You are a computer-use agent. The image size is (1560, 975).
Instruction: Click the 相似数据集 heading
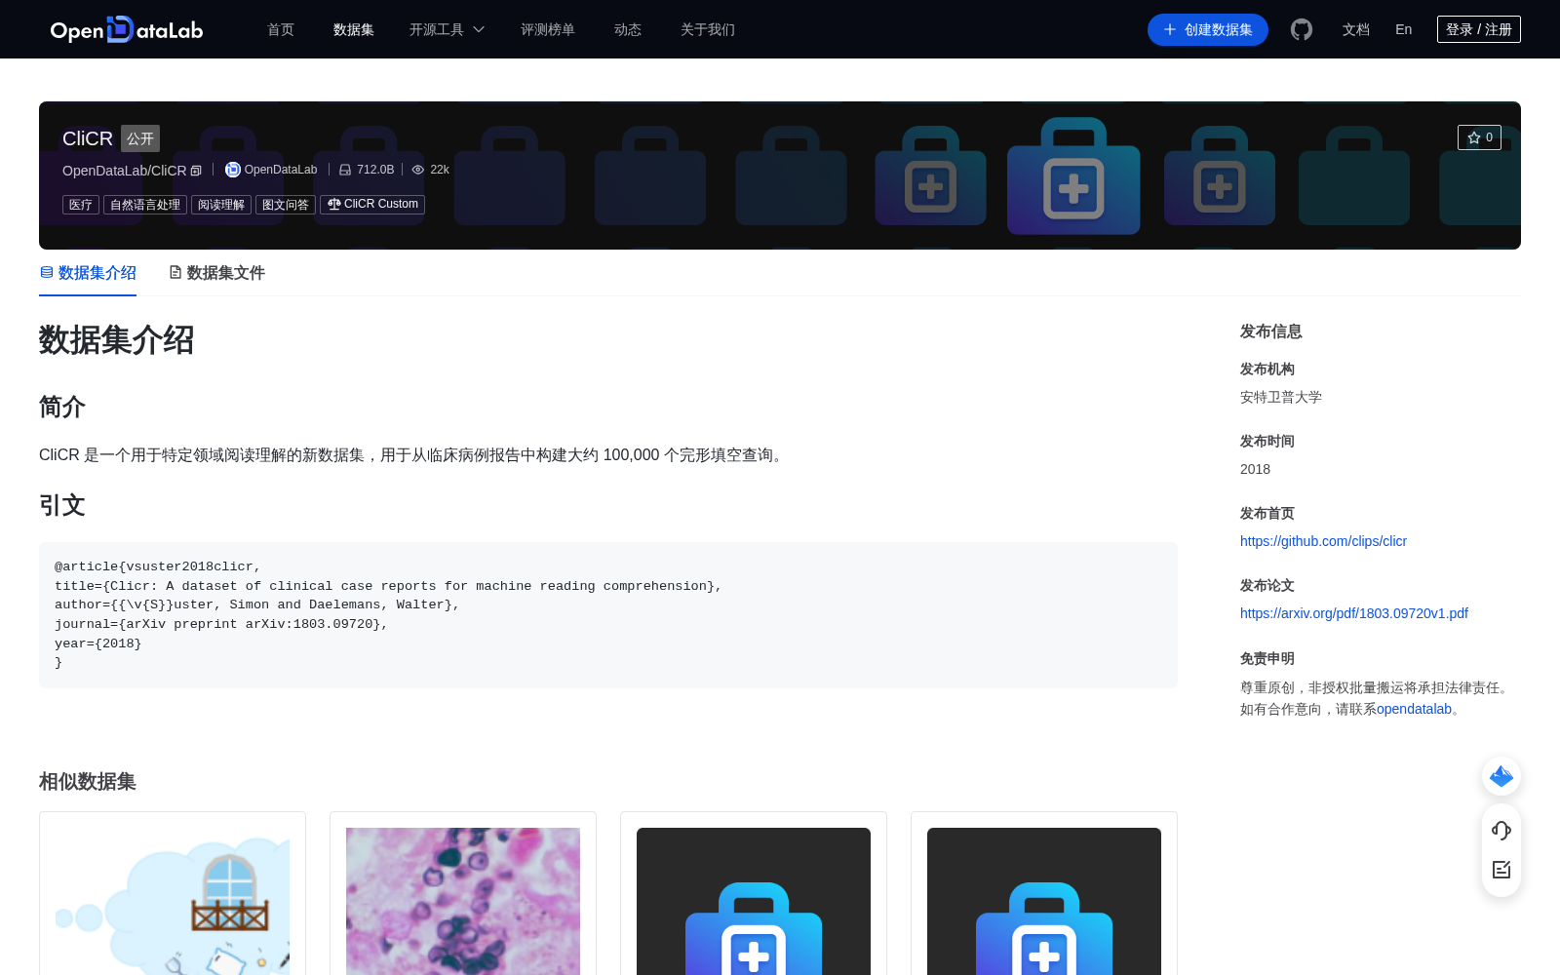click(88, 781)
